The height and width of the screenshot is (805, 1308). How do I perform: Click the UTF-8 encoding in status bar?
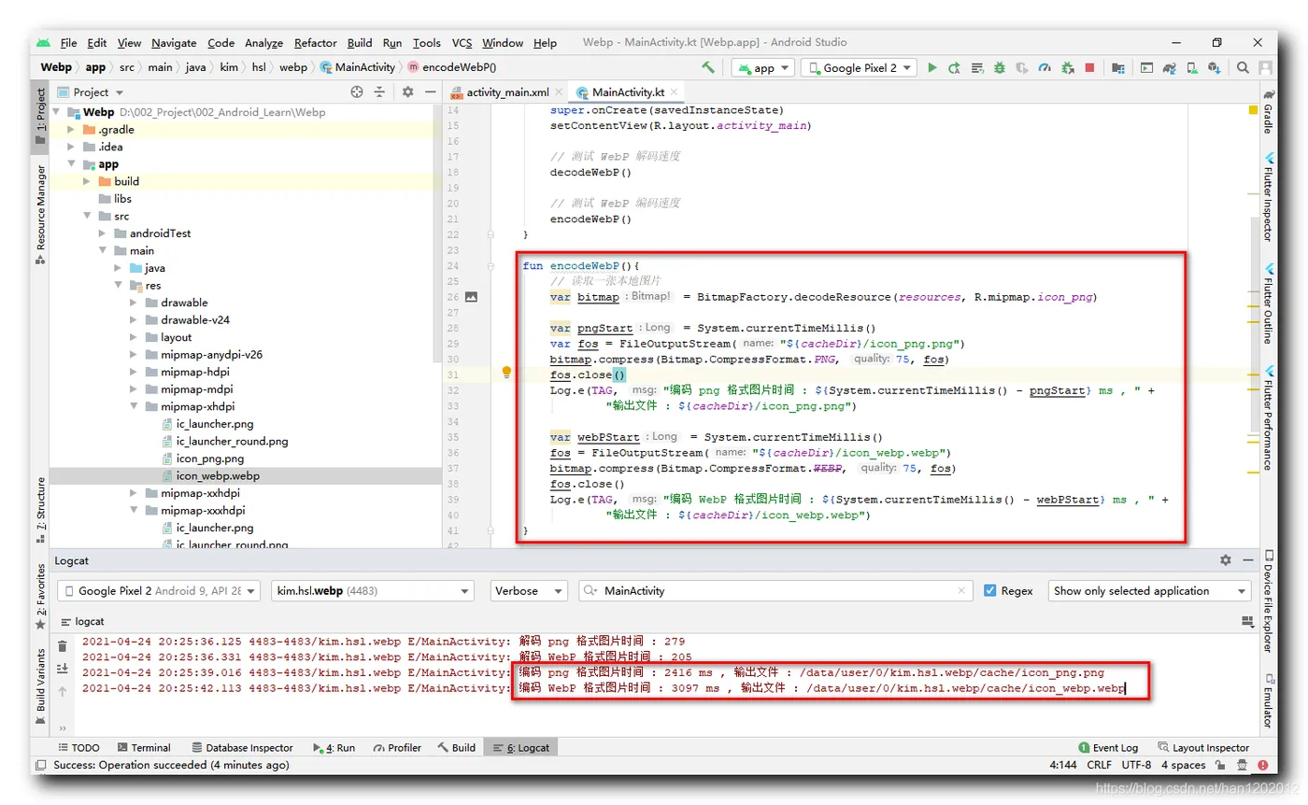click(1136, 765)
